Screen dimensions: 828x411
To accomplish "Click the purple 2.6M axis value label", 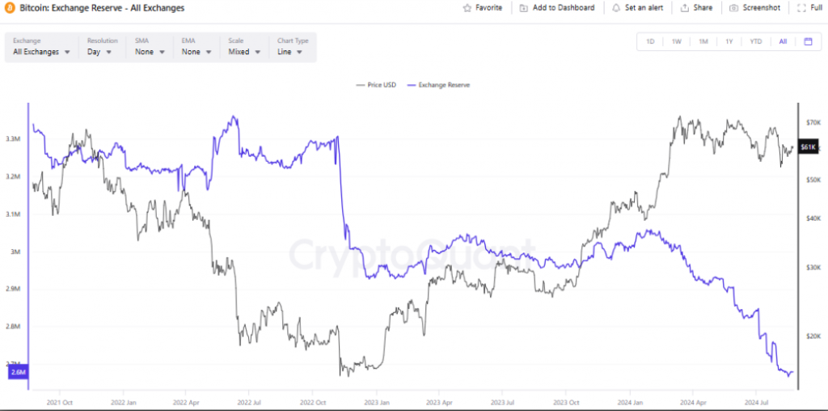I will (17, 372).
